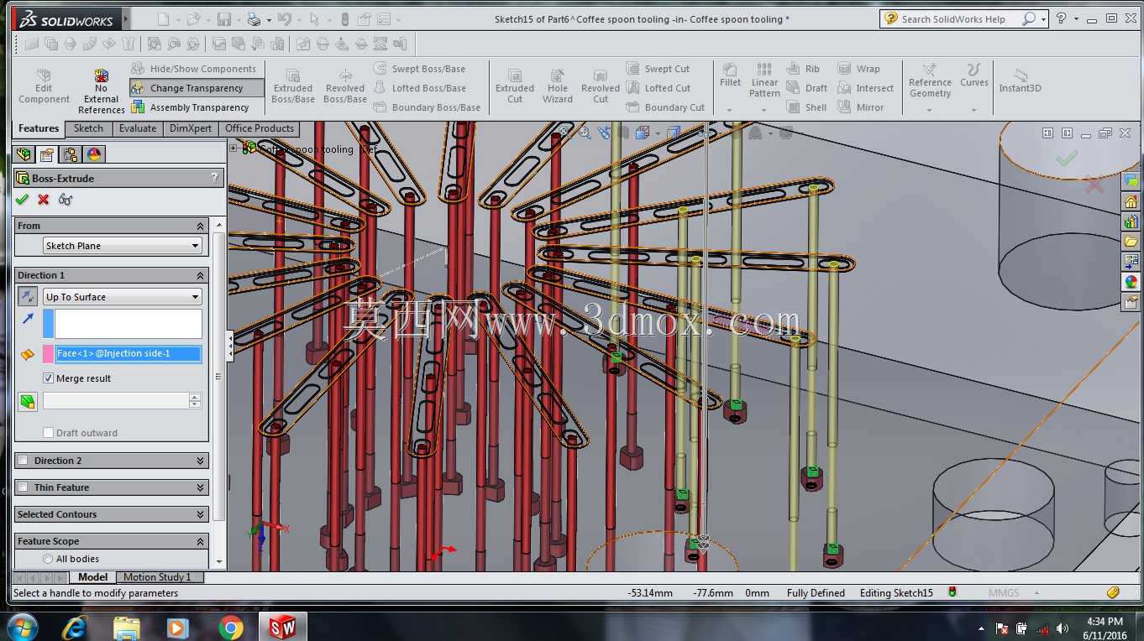Select the Model tab at bottom

92,577
